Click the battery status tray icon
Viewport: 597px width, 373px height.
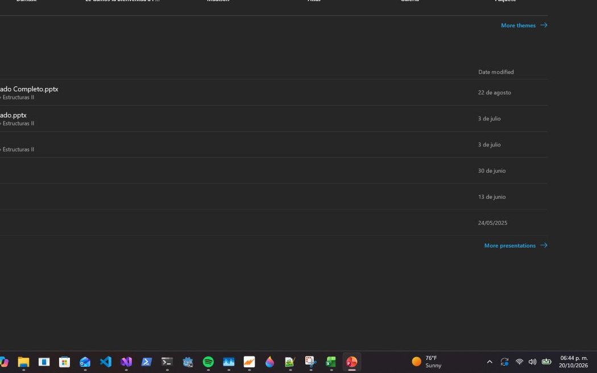pos(546,362)
